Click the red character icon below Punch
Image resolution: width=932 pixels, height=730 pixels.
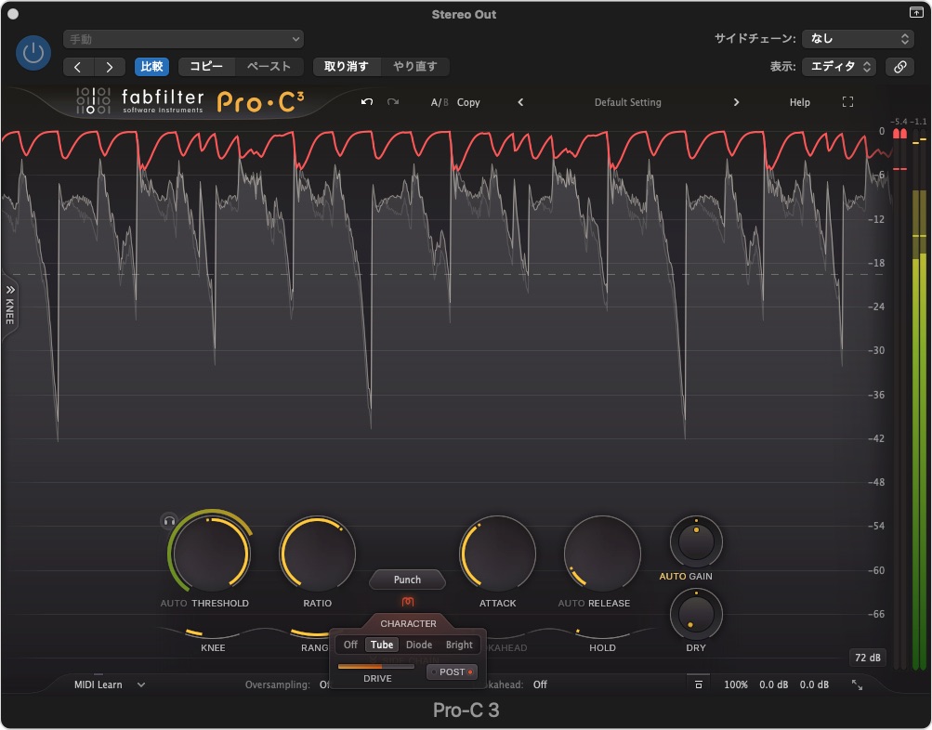[407, 602]
